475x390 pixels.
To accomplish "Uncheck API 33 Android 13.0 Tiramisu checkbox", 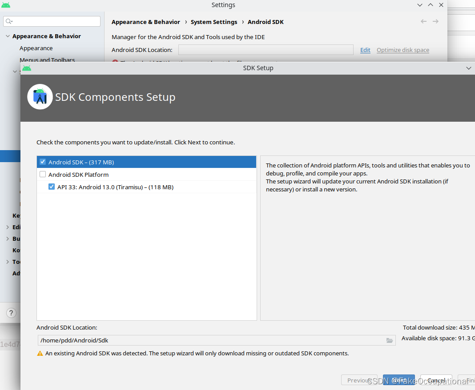I will tap(52, 187).
